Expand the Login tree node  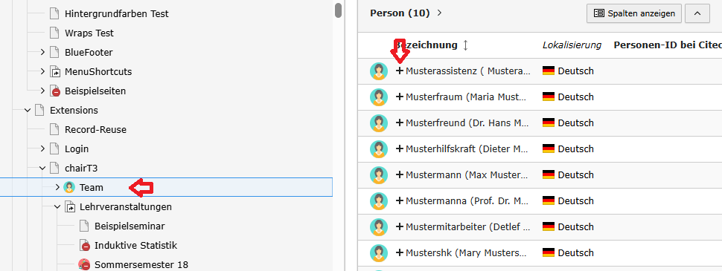click(x=42, y=148)
